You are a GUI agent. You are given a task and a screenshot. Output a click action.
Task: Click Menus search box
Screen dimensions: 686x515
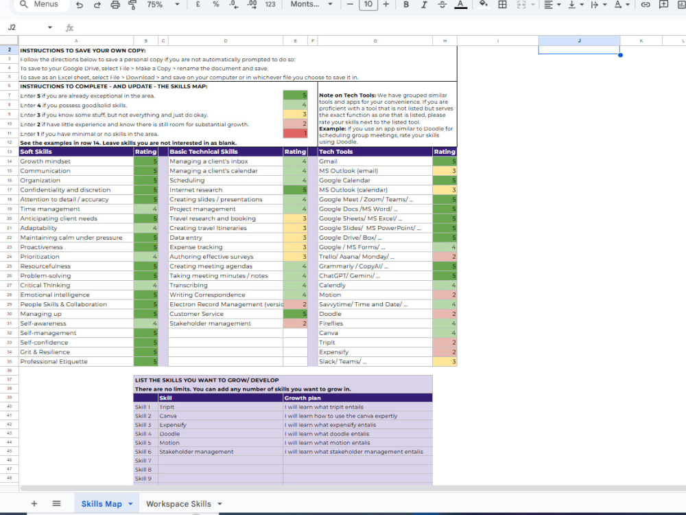[42, 4]
